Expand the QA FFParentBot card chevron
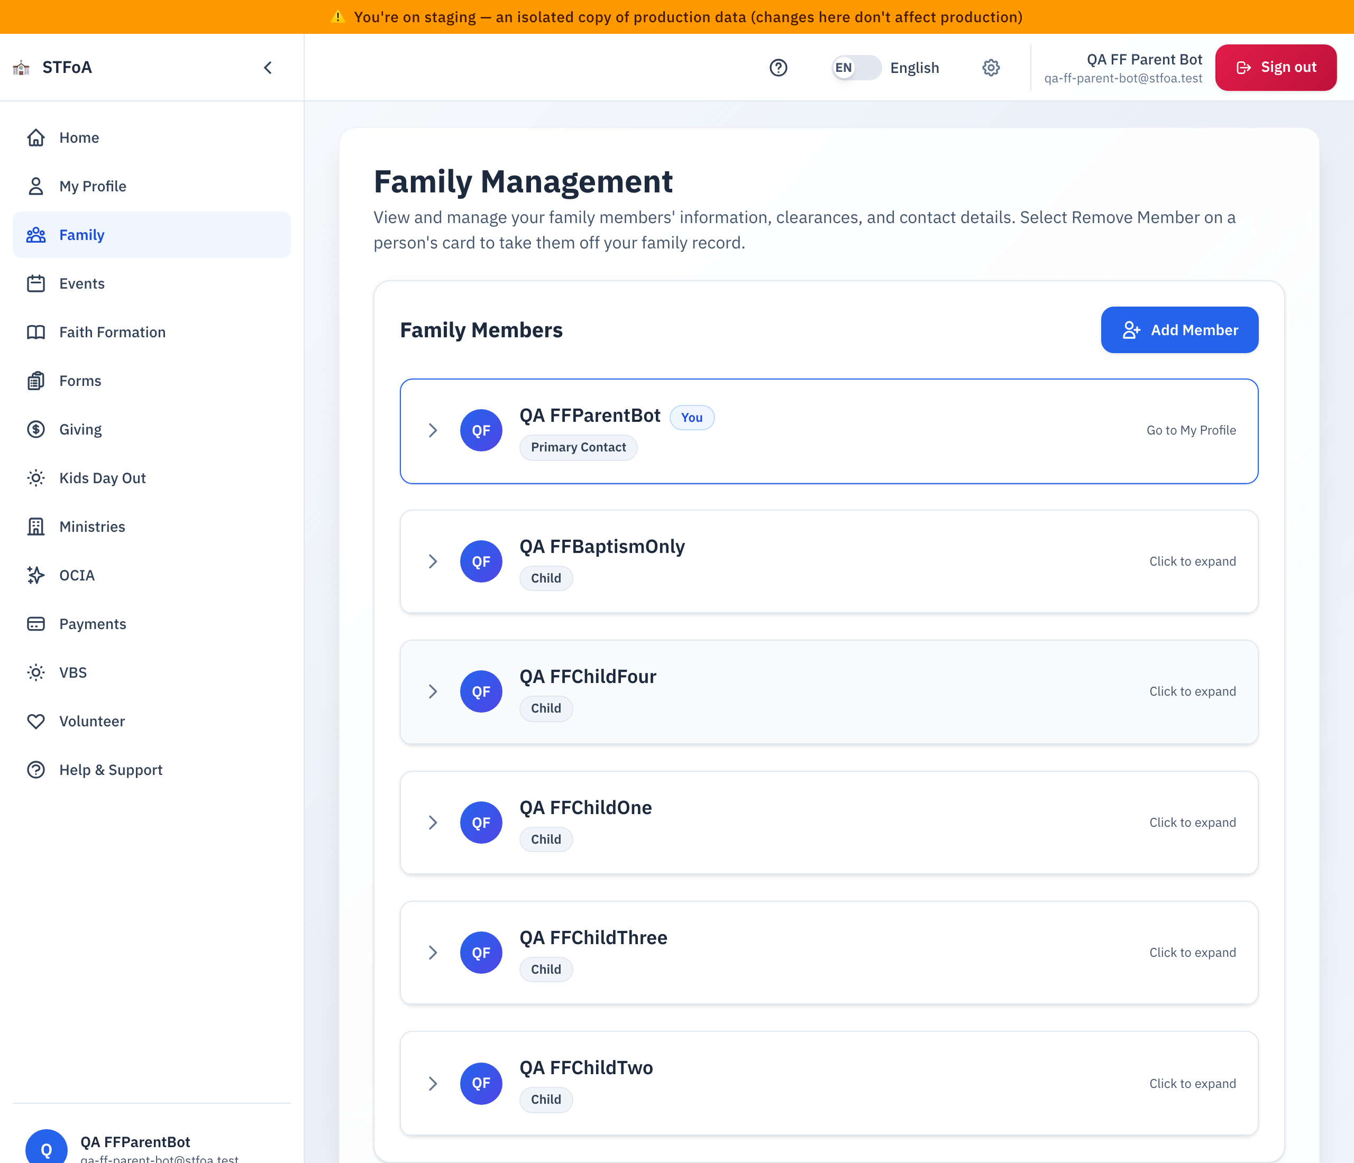 (x=433, y=430)
